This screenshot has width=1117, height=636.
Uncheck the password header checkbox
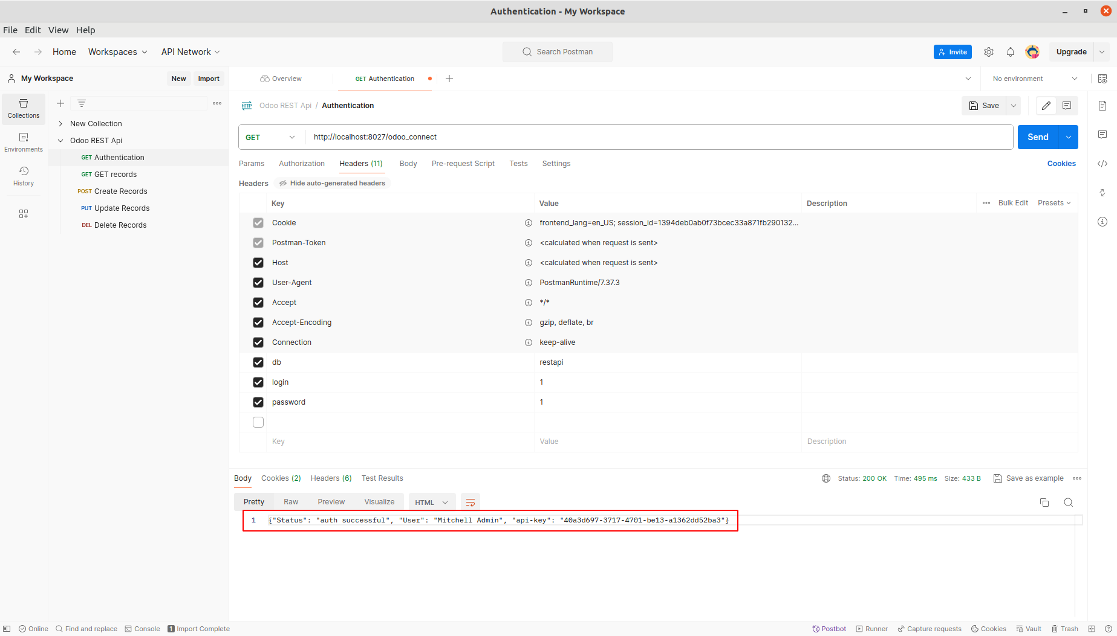pos(258,402)
